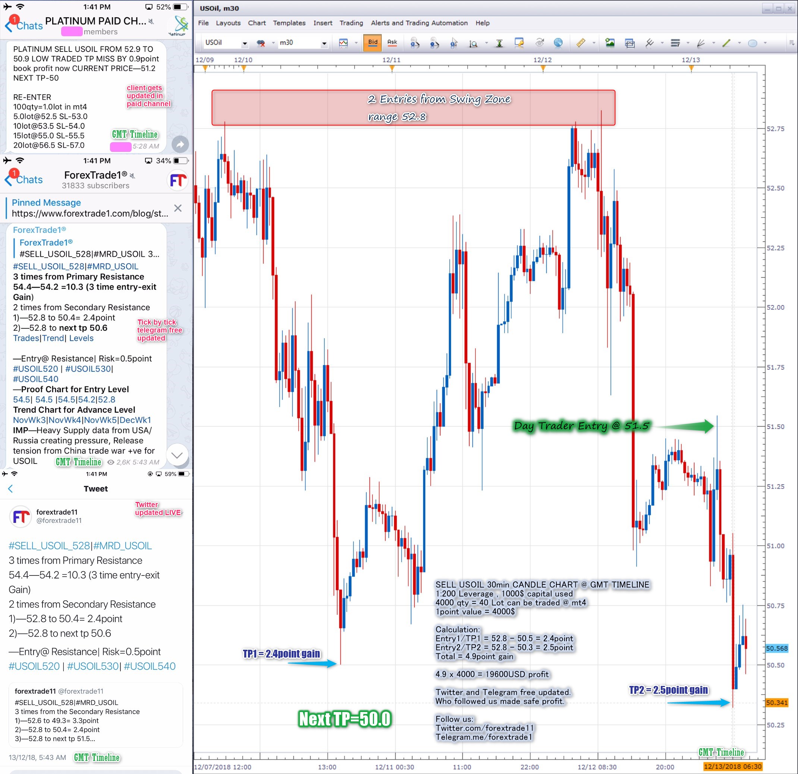This screenshot has width=798, height=774.
Task: Open the Levels link in Telegram message
Action: [81, 338]
